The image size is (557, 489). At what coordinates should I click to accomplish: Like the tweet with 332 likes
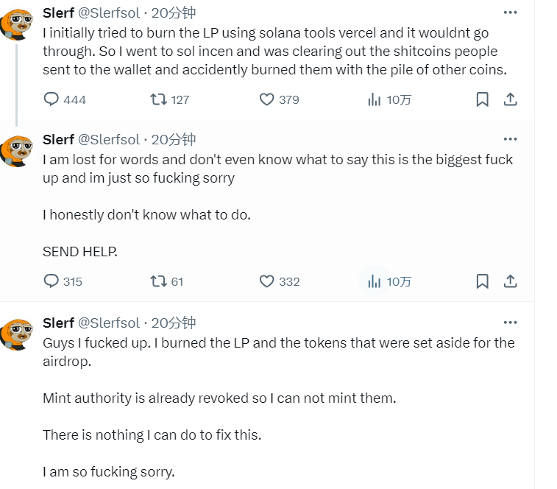click(267, 281)
